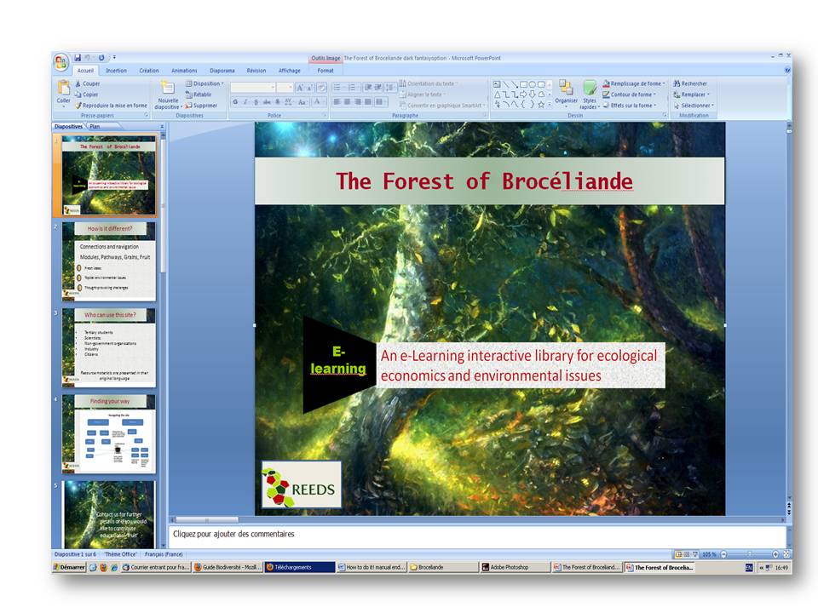Open the Organiser arrange menu

(x=566, y=92)
